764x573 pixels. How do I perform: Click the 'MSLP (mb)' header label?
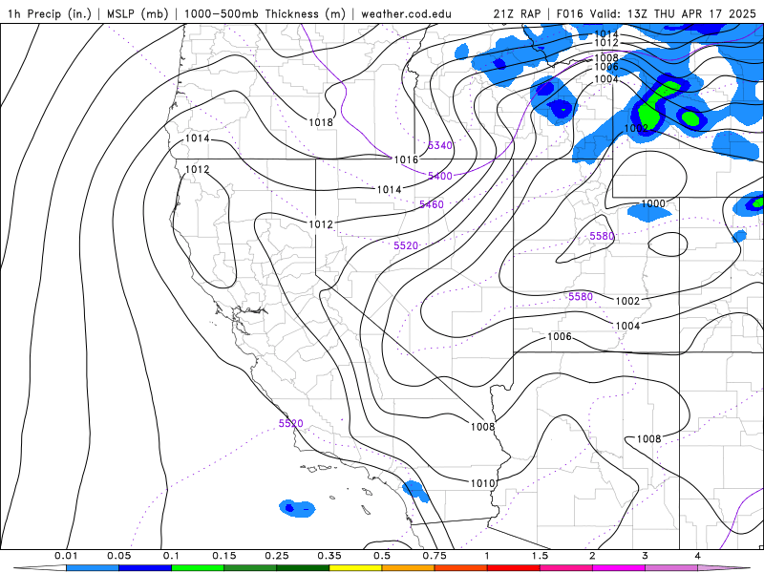[138, 13]
